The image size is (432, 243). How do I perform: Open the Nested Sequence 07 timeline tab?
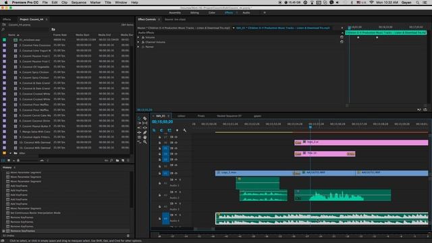(230, 116)
